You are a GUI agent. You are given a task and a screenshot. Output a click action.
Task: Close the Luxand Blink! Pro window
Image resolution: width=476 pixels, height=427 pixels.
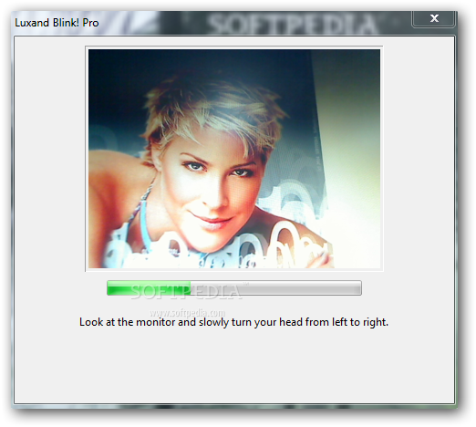[434, 19]
